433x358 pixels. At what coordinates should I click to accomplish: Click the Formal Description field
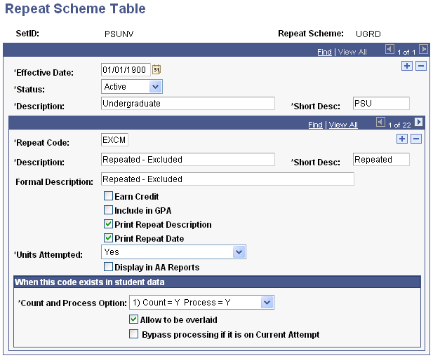coord(227,179)
